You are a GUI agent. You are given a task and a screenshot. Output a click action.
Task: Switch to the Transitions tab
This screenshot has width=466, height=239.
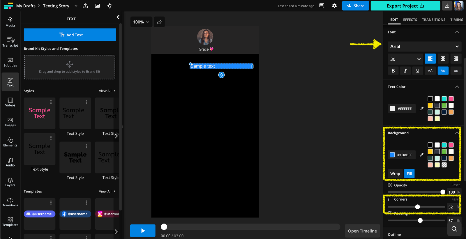point(433,20)
